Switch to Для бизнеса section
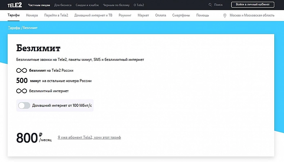The image size is (284, 162). point(63,5)
